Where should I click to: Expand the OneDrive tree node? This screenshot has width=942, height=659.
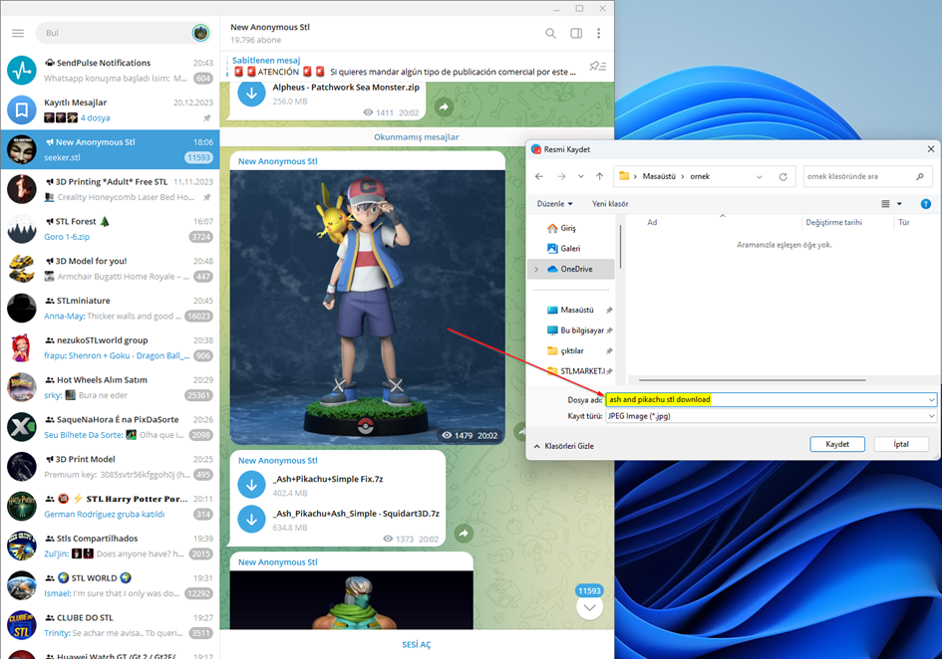click(536, 270)
